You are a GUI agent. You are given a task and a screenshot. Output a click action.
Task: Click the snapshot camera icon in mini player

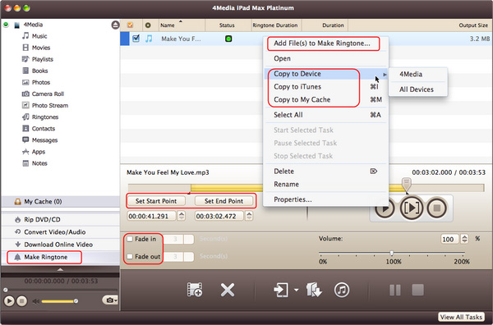(x=110, y=300)
